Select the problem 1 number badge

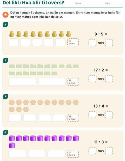coord(5,25)
